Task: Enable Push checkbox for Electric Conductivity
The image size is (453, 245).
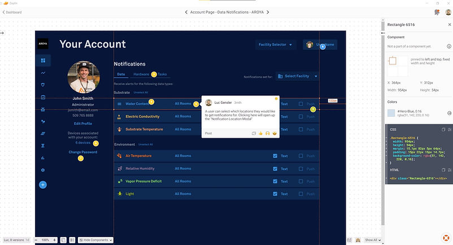Action: (300, 117)
